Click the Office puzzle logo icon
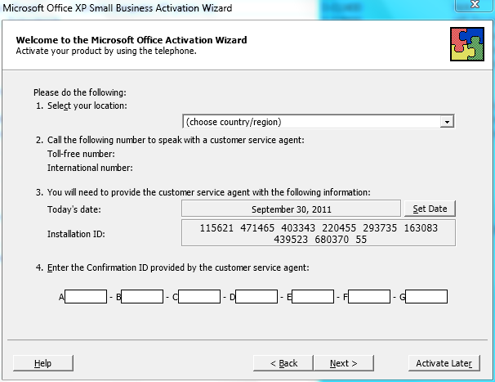Viewport: 495px width, 382px height. pos(467,44)
